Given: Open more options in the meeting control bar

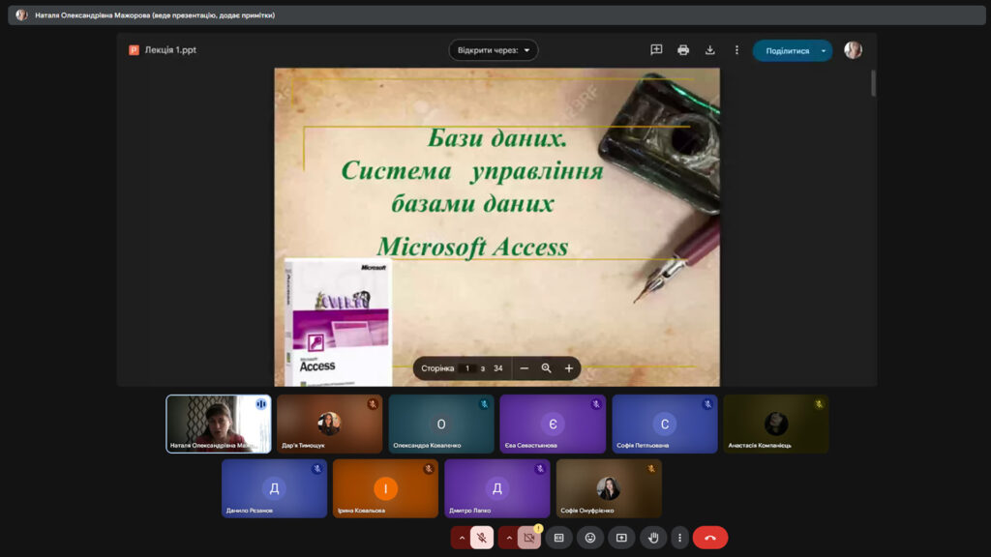Looking at the screenshot, I should tap(679, 538).
